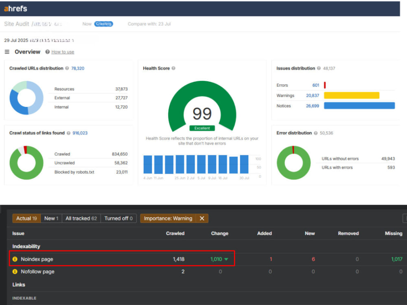Screen dimensions: 407x305
Task: Click the Crawling status badge
Action: pyautogui.click(x=103, y=24)
